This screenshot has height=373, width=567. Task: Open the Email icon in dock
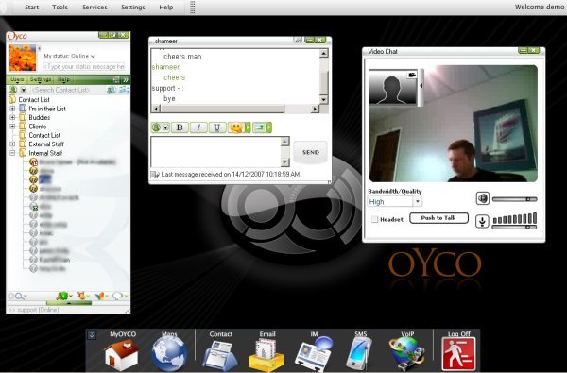266,356
